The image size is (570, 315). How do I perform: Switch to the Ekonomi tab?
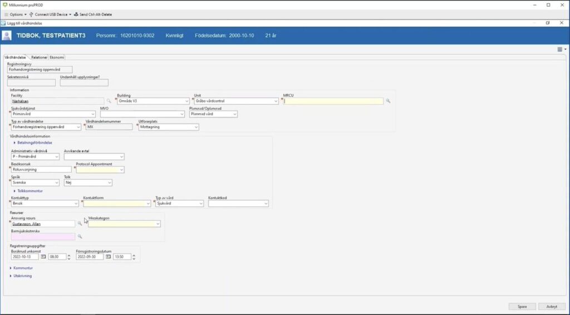pyautogui.click(x=57, y=57)
